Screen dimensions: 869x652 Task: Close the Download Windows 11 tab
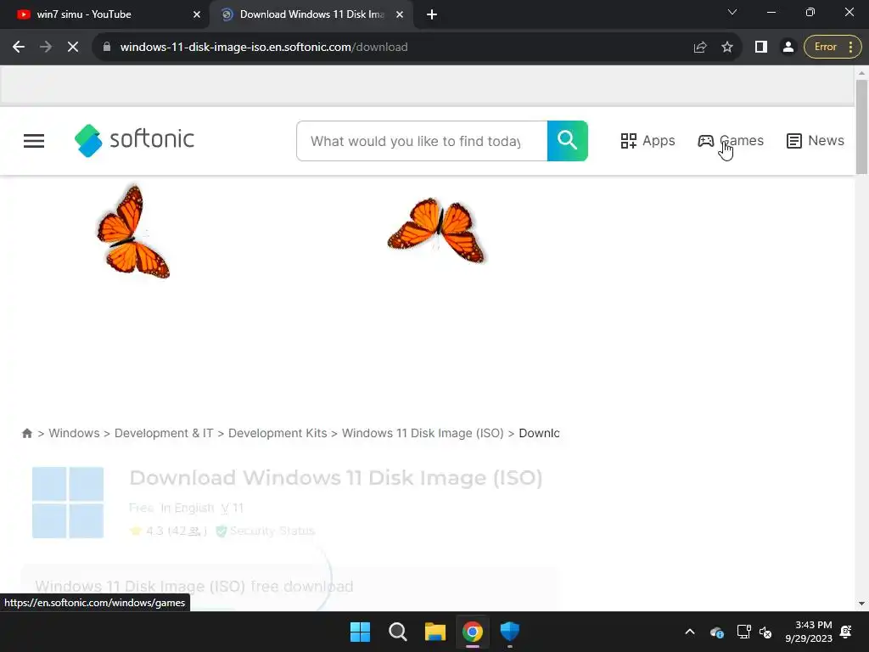point(400,14)
